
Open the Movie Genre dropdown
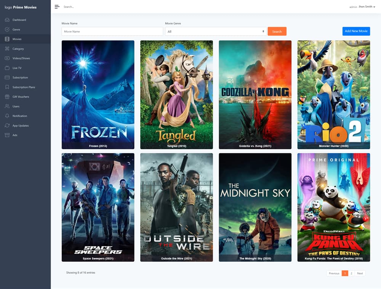point(216,31)
